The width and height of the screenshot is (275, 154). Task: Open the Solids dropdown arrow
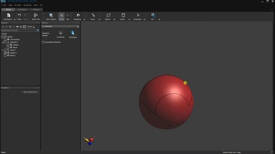(129, 20)
